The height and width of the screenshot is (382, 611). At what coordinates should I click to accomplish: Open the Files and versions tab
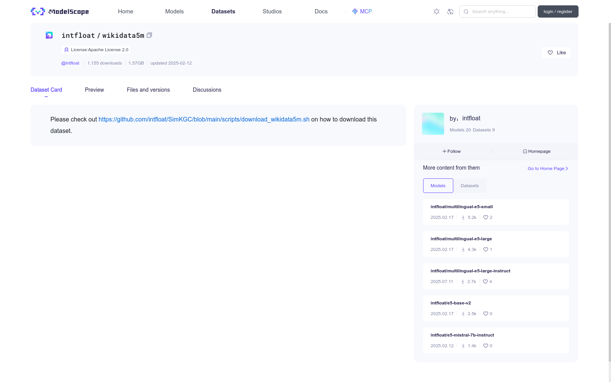click(148, 90)
